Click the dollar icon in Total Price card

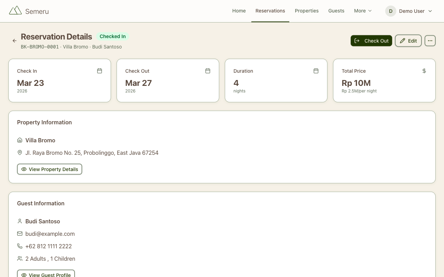pos(424,71)
